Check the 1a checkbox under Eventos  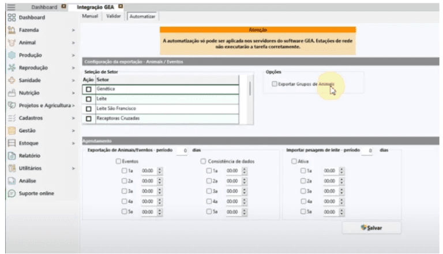coord(125,170)
